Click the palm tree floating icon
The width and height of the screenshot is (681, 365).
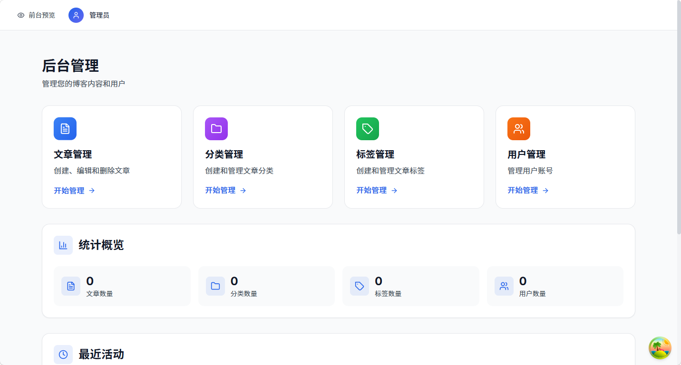(x=660, y=348)
